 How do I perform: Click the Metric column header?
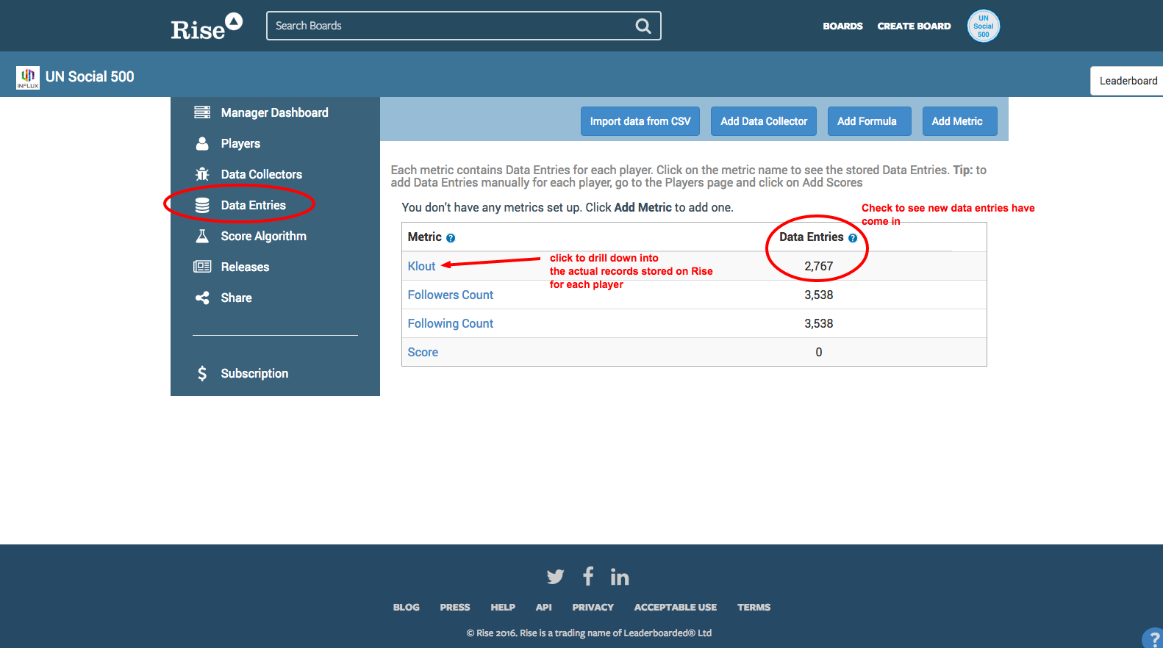tap(425, 237)
